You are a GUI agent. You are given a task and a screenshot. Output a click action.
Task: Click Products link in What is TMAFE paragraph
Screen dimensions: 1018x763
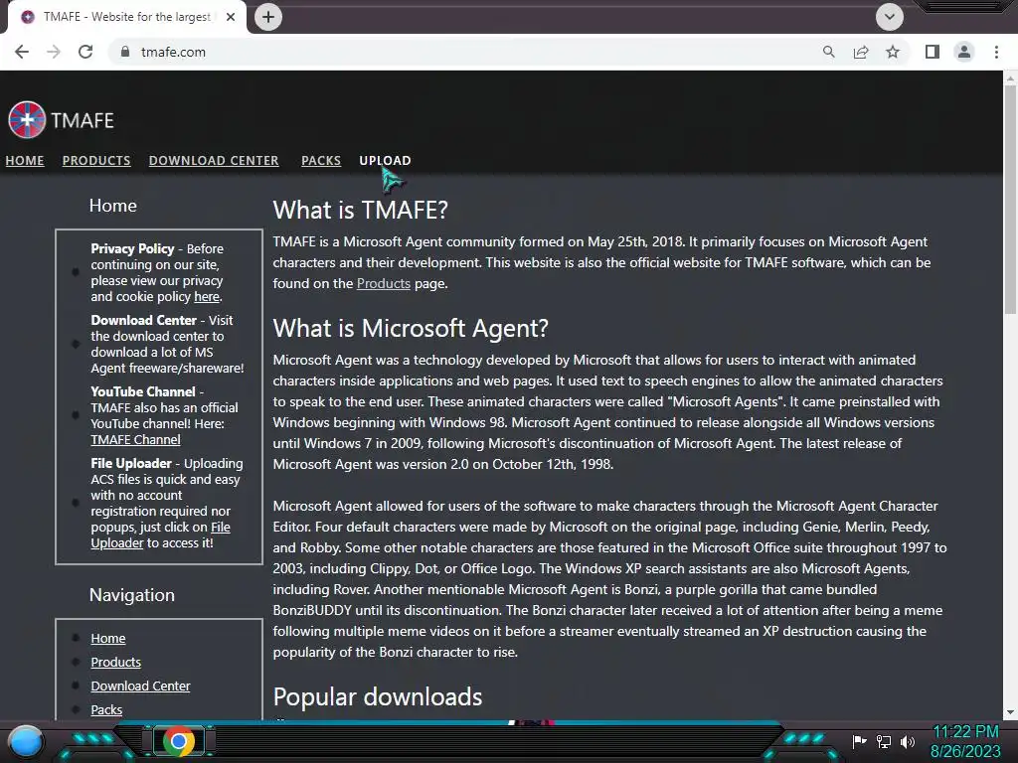coord(384,283)
